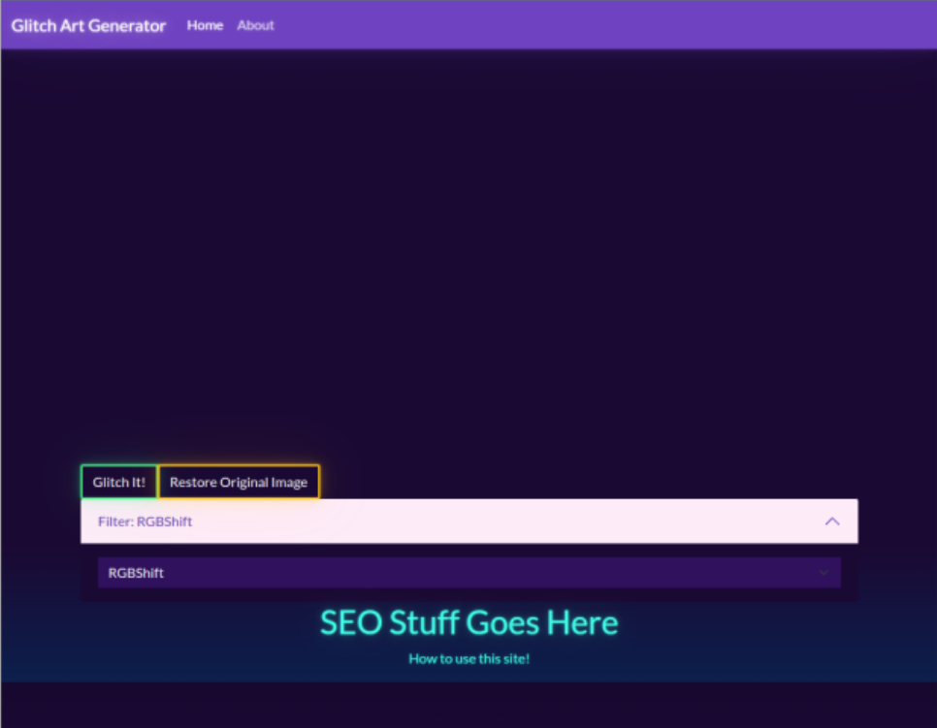Screen dimensions: 937x728
Task: Click the dark margin left of the Glitch It! button
Action: click(39, 482)
